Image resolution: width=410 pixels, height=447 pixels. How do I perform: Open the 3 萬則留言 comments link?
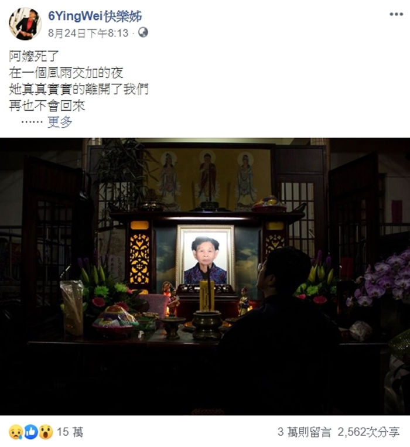pyautogui.click(x=304, y=432)
